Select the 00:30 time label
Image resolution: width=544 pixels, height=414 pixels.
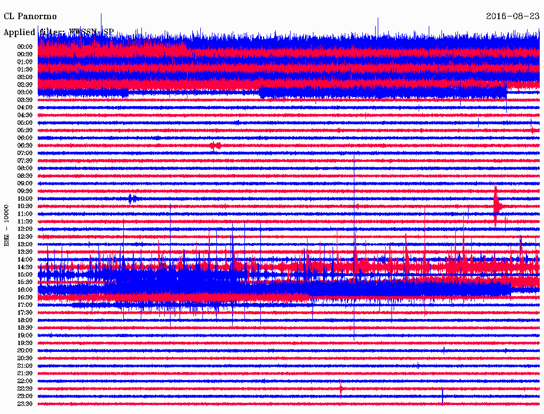coord(24,55)
